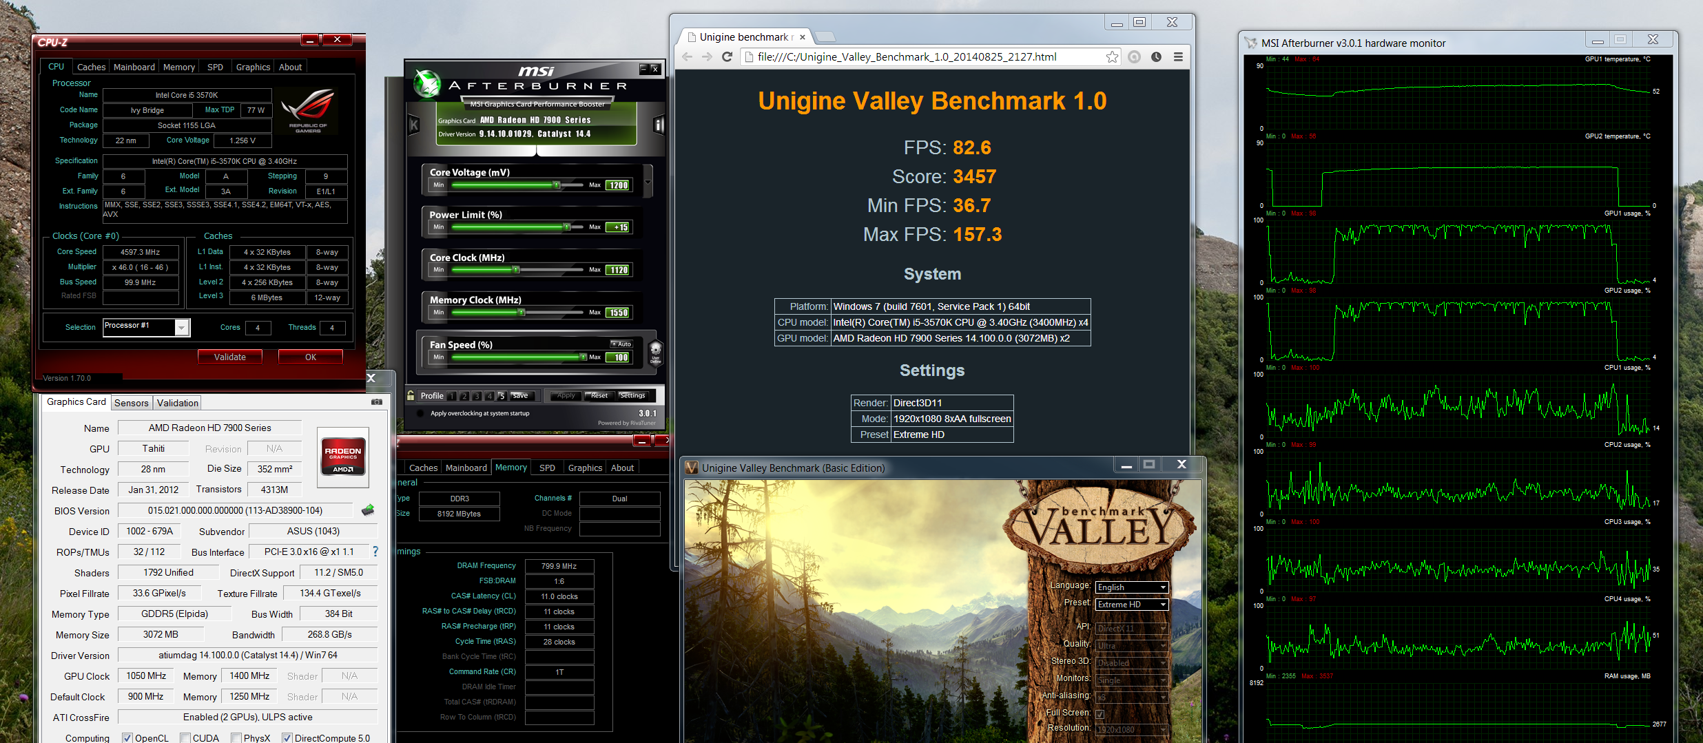Open the Quality dropdown showing Ultra

point(1132,646)
